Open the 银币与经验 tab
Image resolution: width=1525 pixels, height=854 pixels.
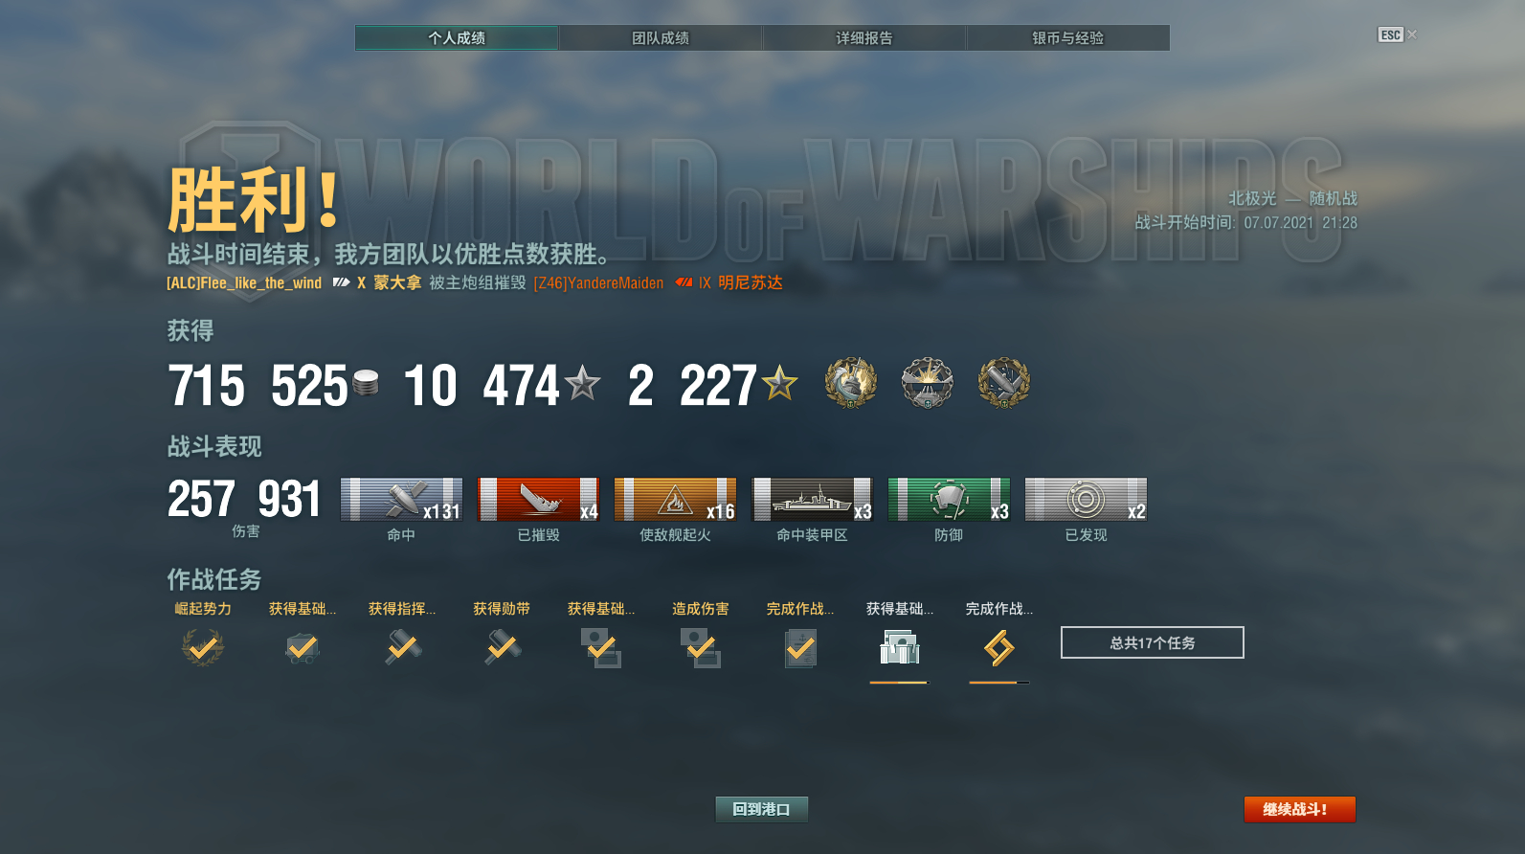click(1068, 37)
